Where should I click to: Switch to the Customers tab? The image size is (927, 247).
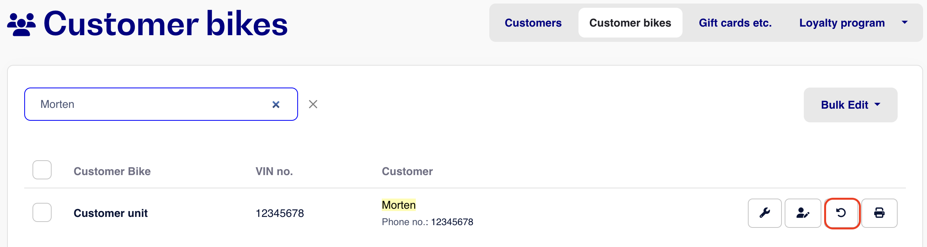tap(533, 23)
